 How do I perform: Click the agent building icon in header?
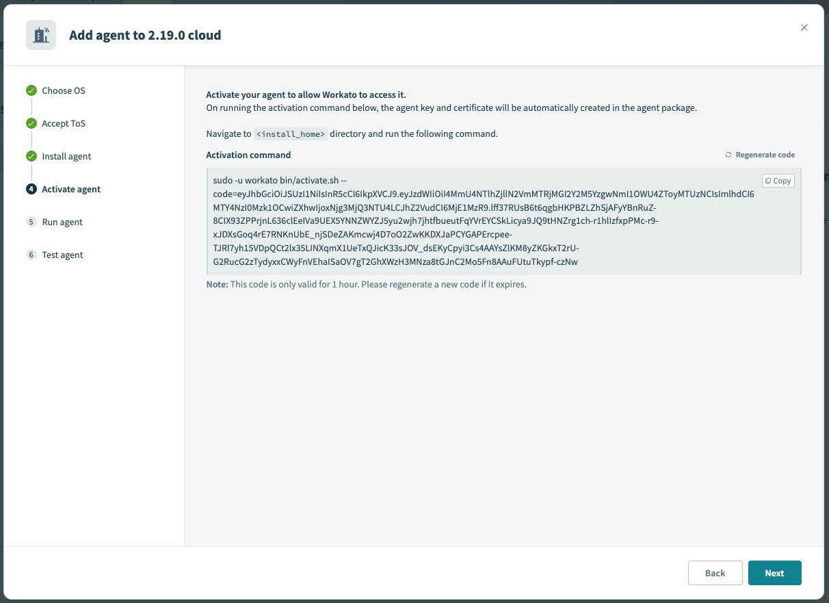[41, 35]
